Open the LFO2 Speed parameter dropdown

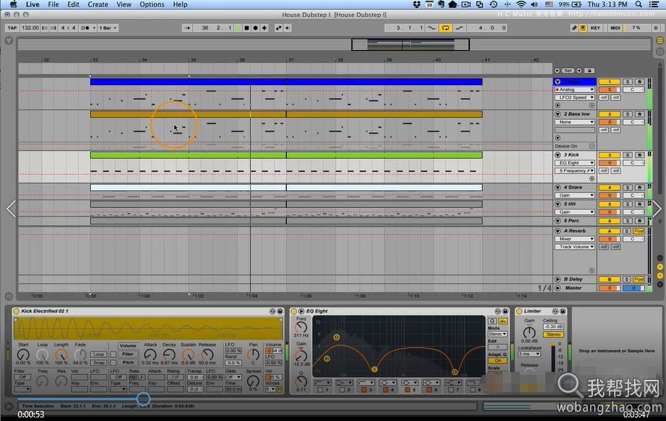coord(574,98)
